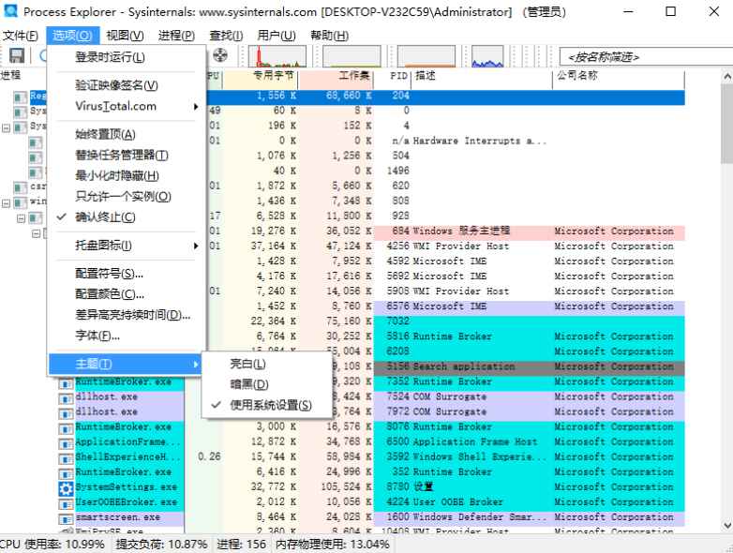Click the icon beside UserOOBEBroker.exe

pos(66,503)
